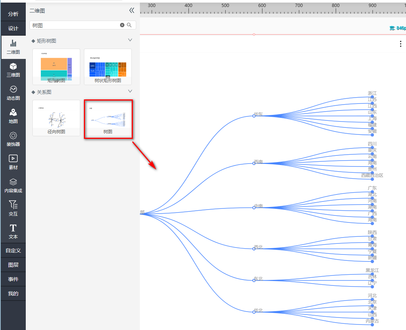Open the 图层 layers panel
This screenshot has height=330, width=406.
click(13, 265)
